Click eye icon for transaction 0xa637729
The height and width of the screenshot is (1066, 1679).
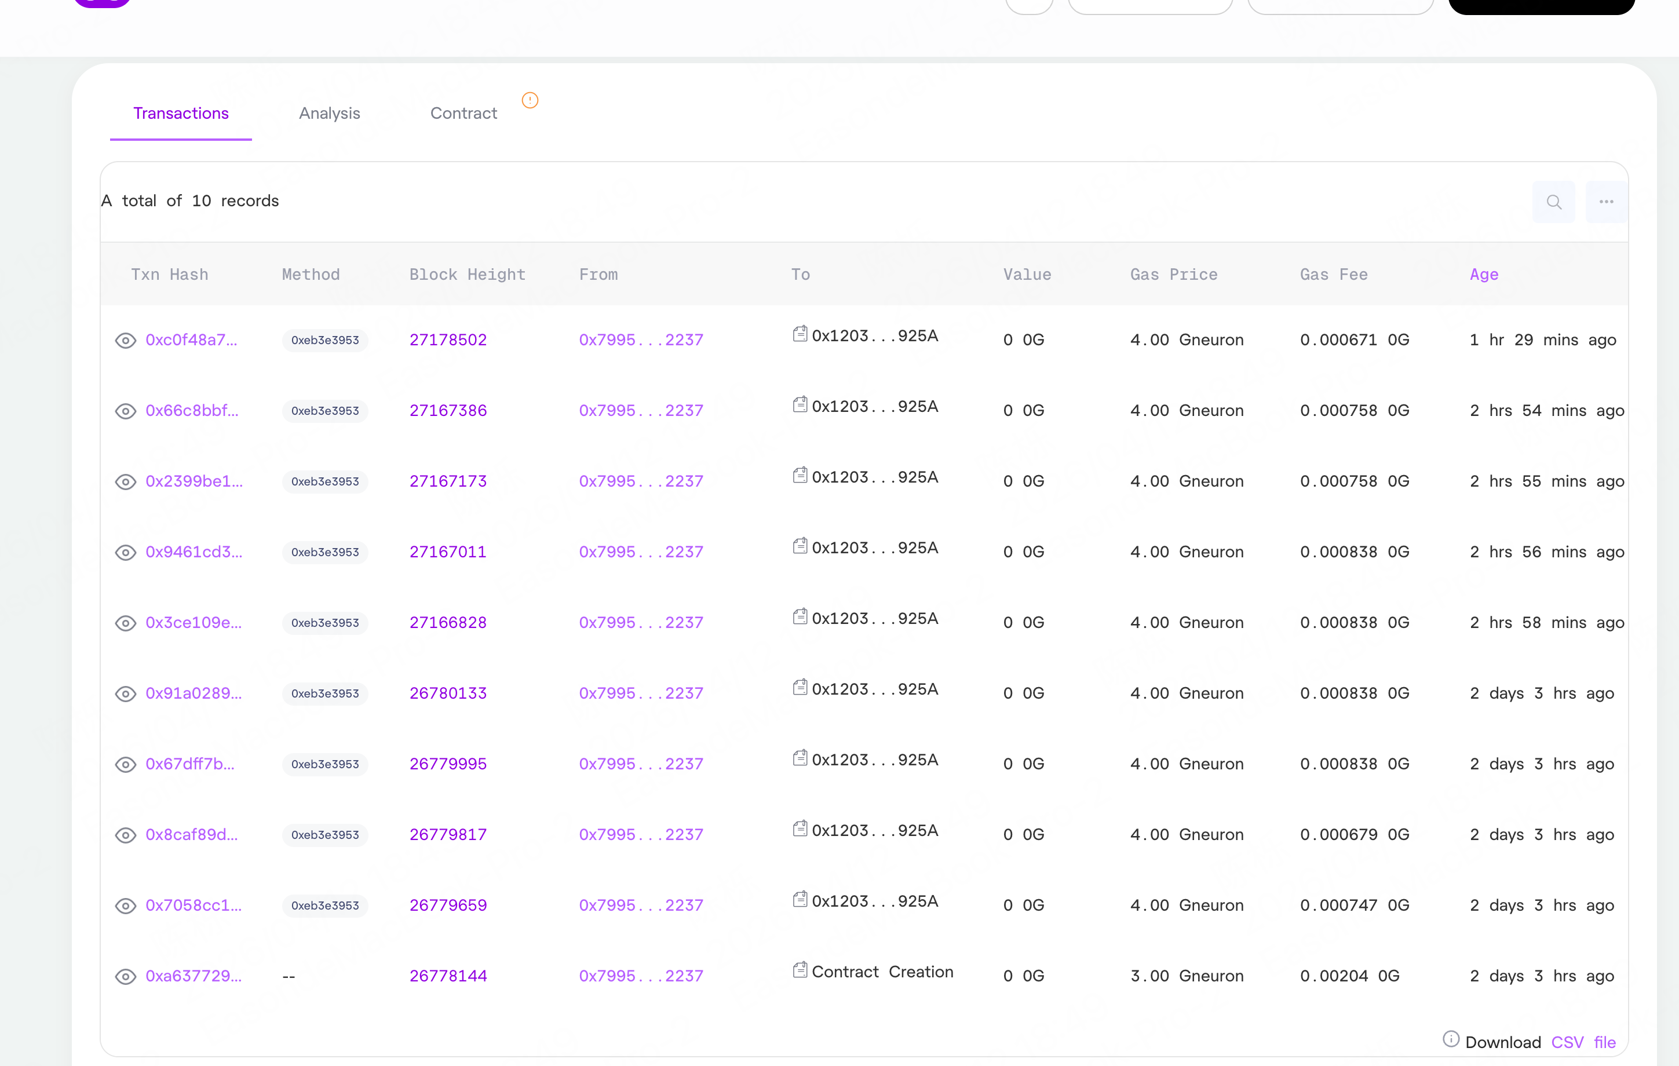pyautogui.click(x=126, y=976)
